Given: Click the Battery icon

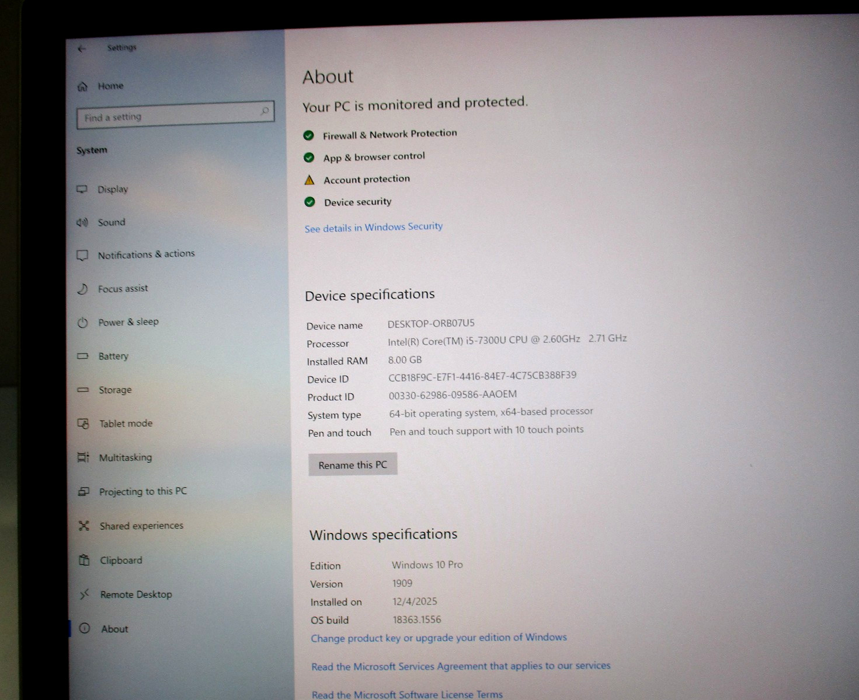Looking at the screenshot, I should [83, 356].
